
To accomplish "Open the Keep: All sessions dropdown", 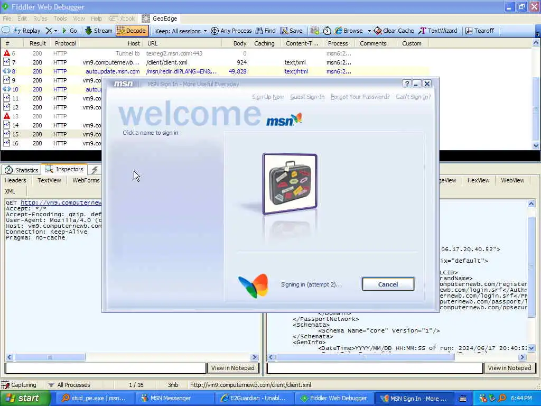I will (x=181, y=31).
